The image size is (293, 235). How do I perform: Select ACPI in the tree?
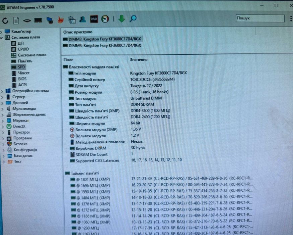19,85
